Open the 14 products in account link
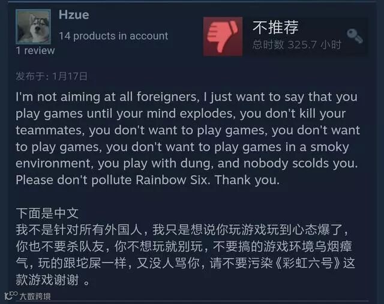Screen dimensions: 384x304 pos(113,36)
